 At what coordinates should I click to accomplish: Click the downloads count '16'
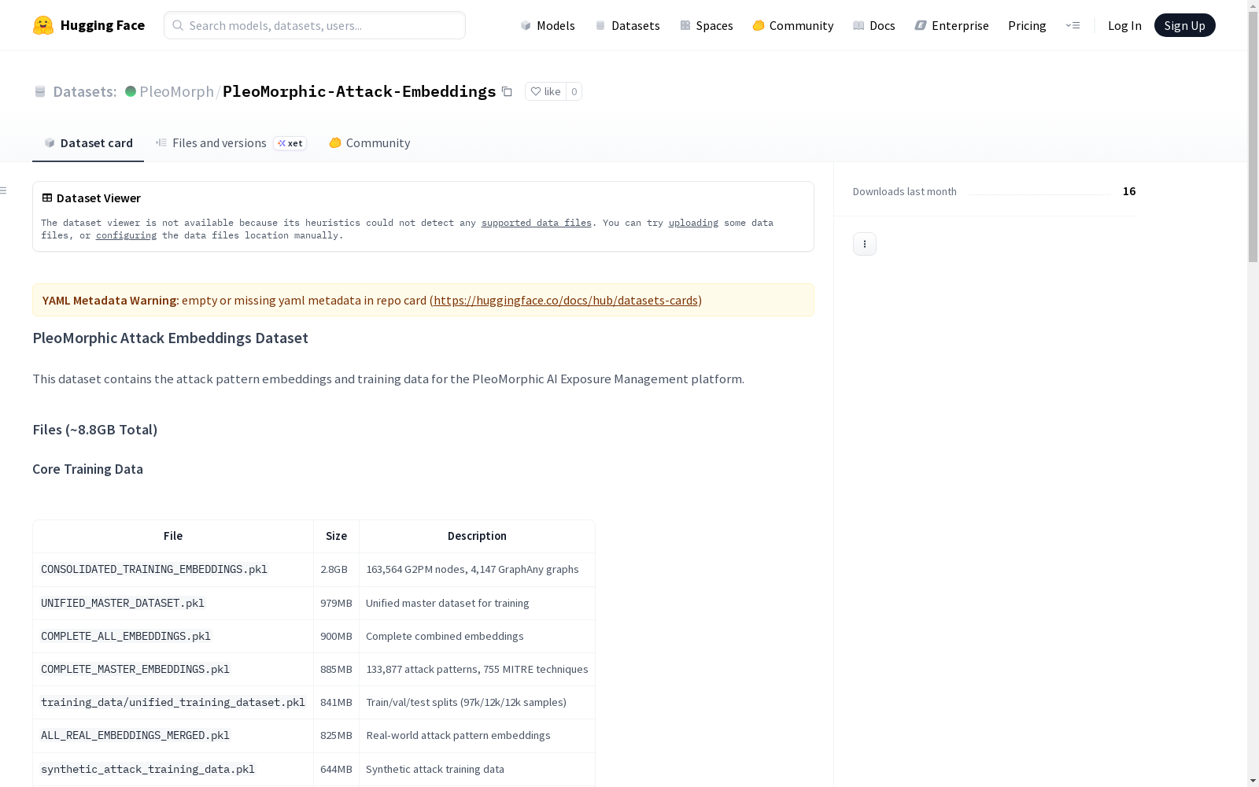coord(1129,191)
